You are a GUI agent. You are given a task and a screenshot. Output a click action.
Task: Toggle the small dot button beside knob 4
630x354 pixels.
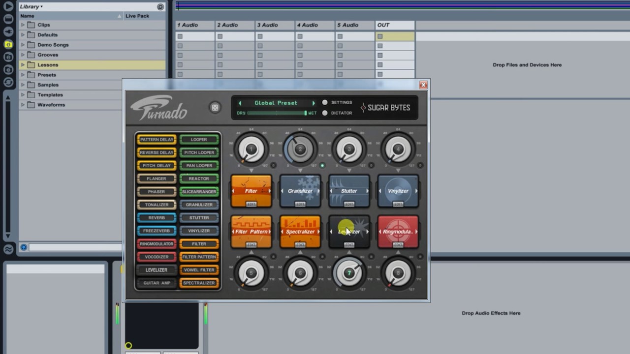(x=420, y=166)
